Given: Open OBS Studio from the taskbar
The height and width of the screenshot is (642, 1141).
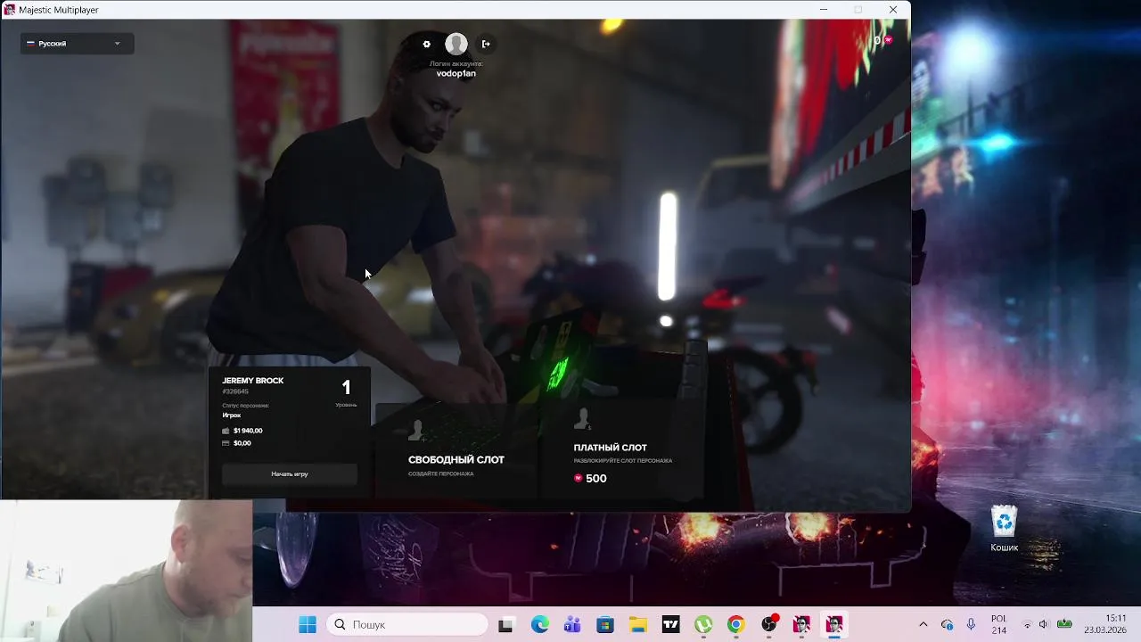Looking at the screenshot, I should pyautogui.click(x=769, y=625).
